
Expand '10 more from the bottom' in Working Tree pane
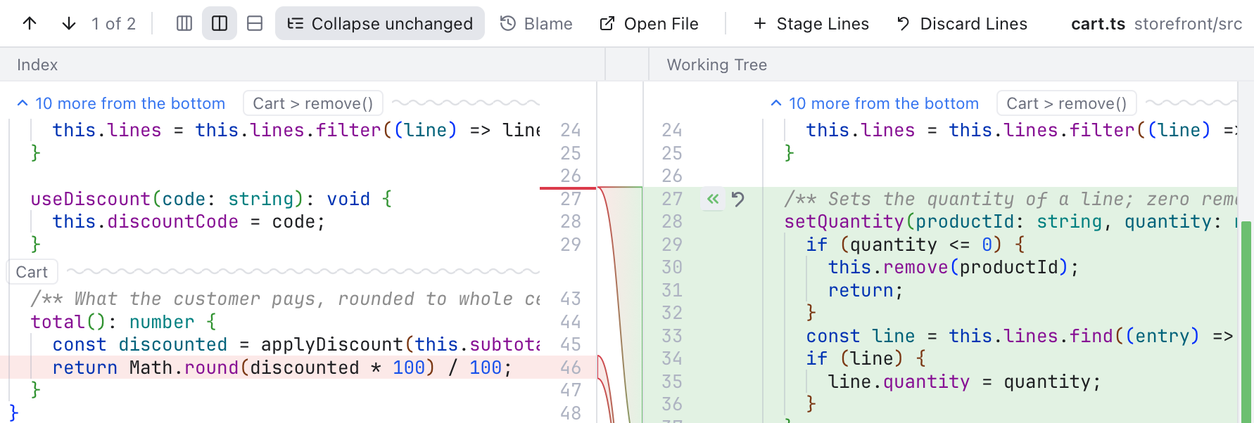875,103
